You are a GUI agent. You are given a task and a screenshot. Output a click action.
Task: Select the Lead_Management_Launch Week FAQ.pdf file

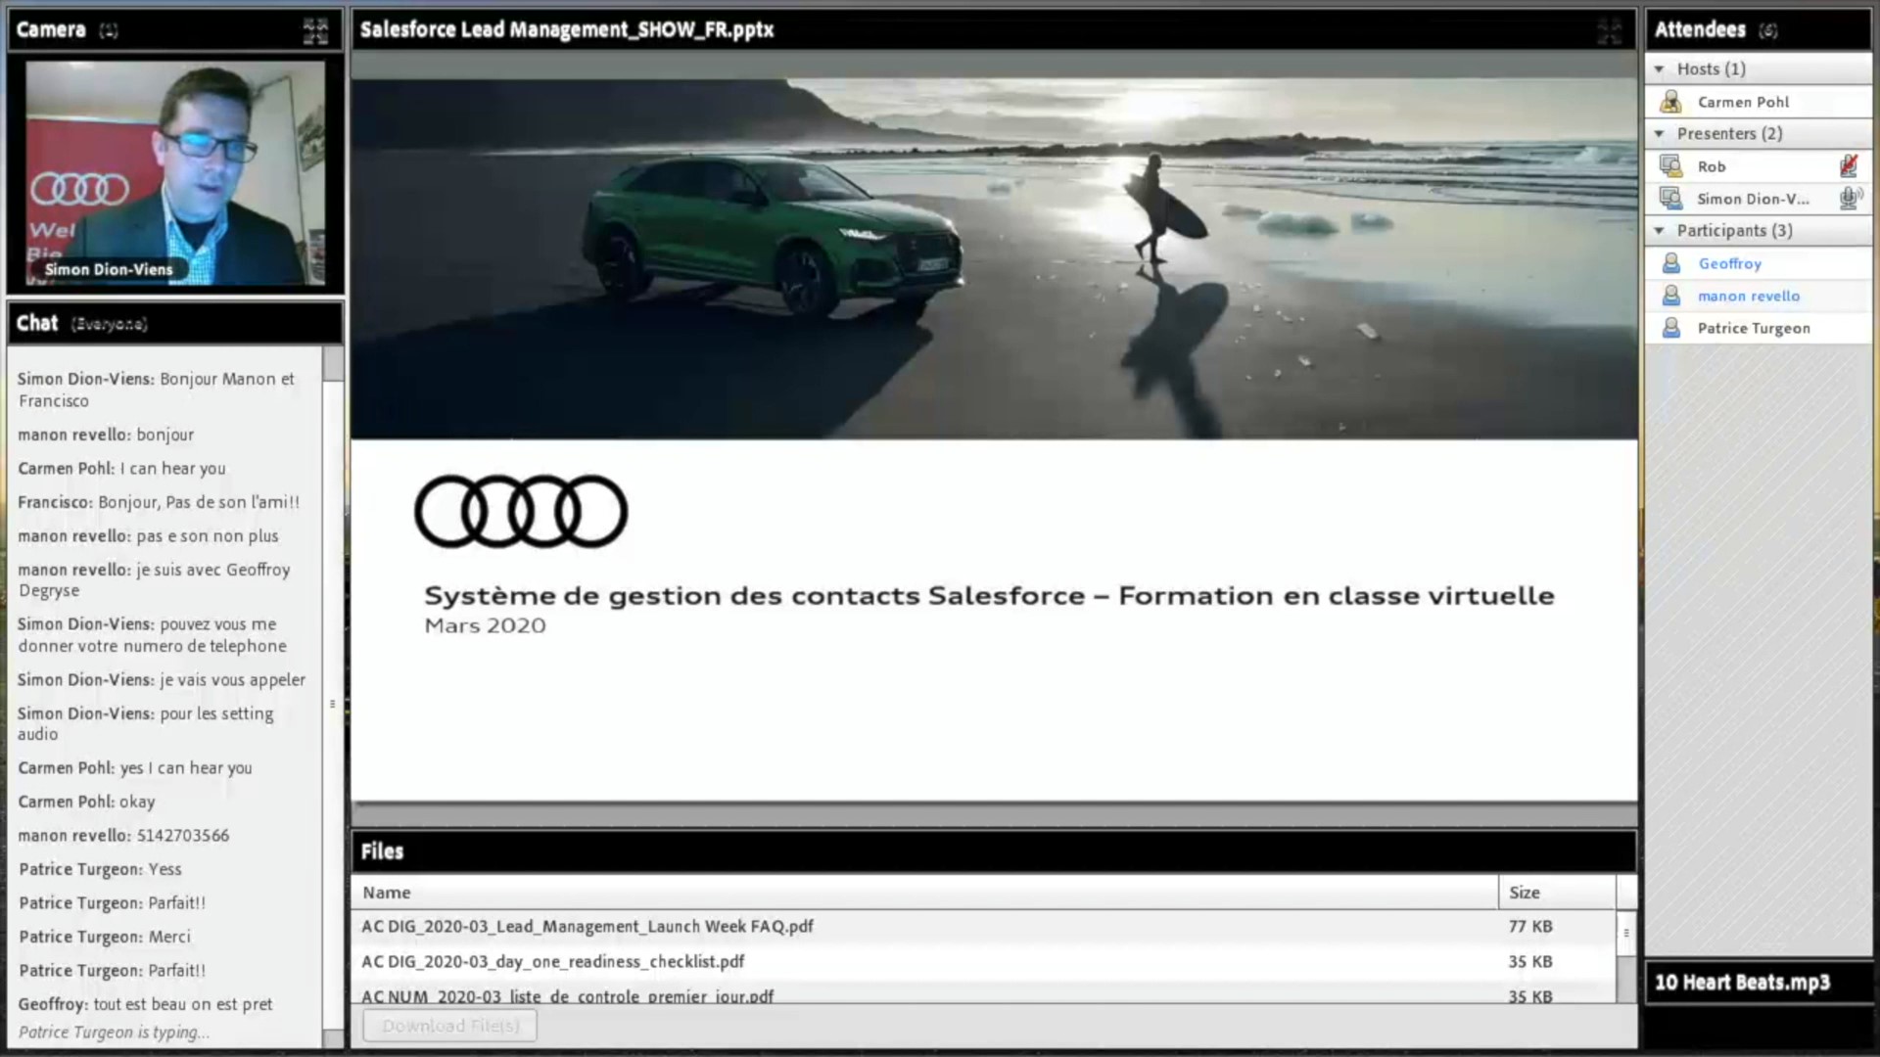coord(983,926)
